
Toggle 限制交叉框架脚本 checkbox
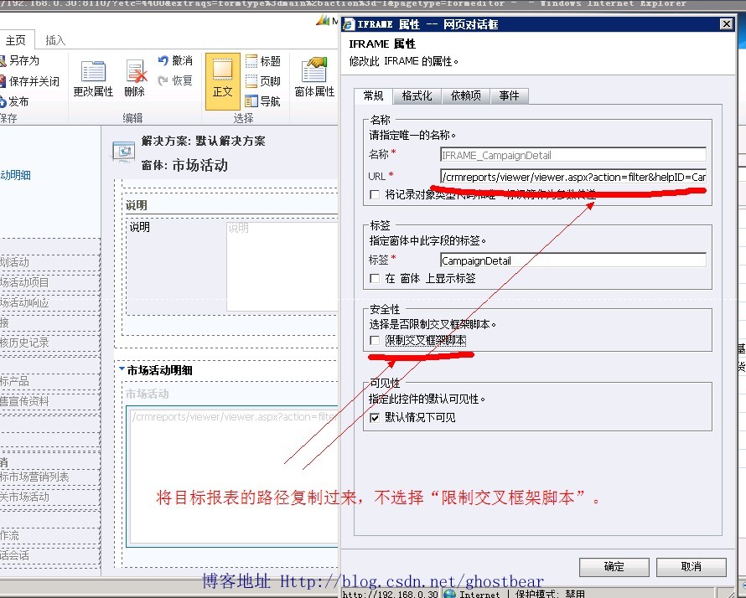(x=375, y=340)
